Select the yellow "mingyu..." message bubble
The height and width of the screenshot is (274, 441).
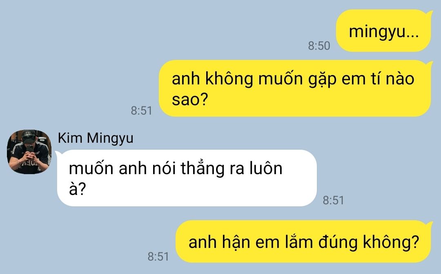coord(383,31)
